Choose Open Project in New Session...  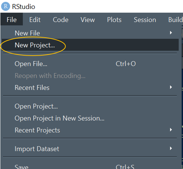pyautogui.click(x=90, y=118)
